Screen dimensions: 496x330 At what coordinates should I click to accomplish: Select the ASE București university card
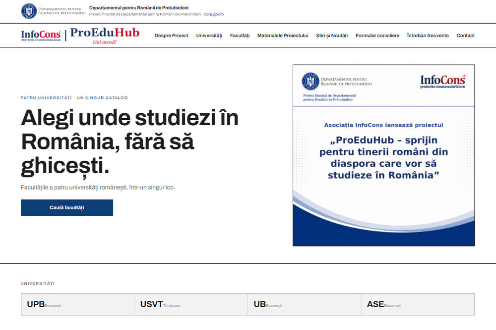[x=418, y=304]
